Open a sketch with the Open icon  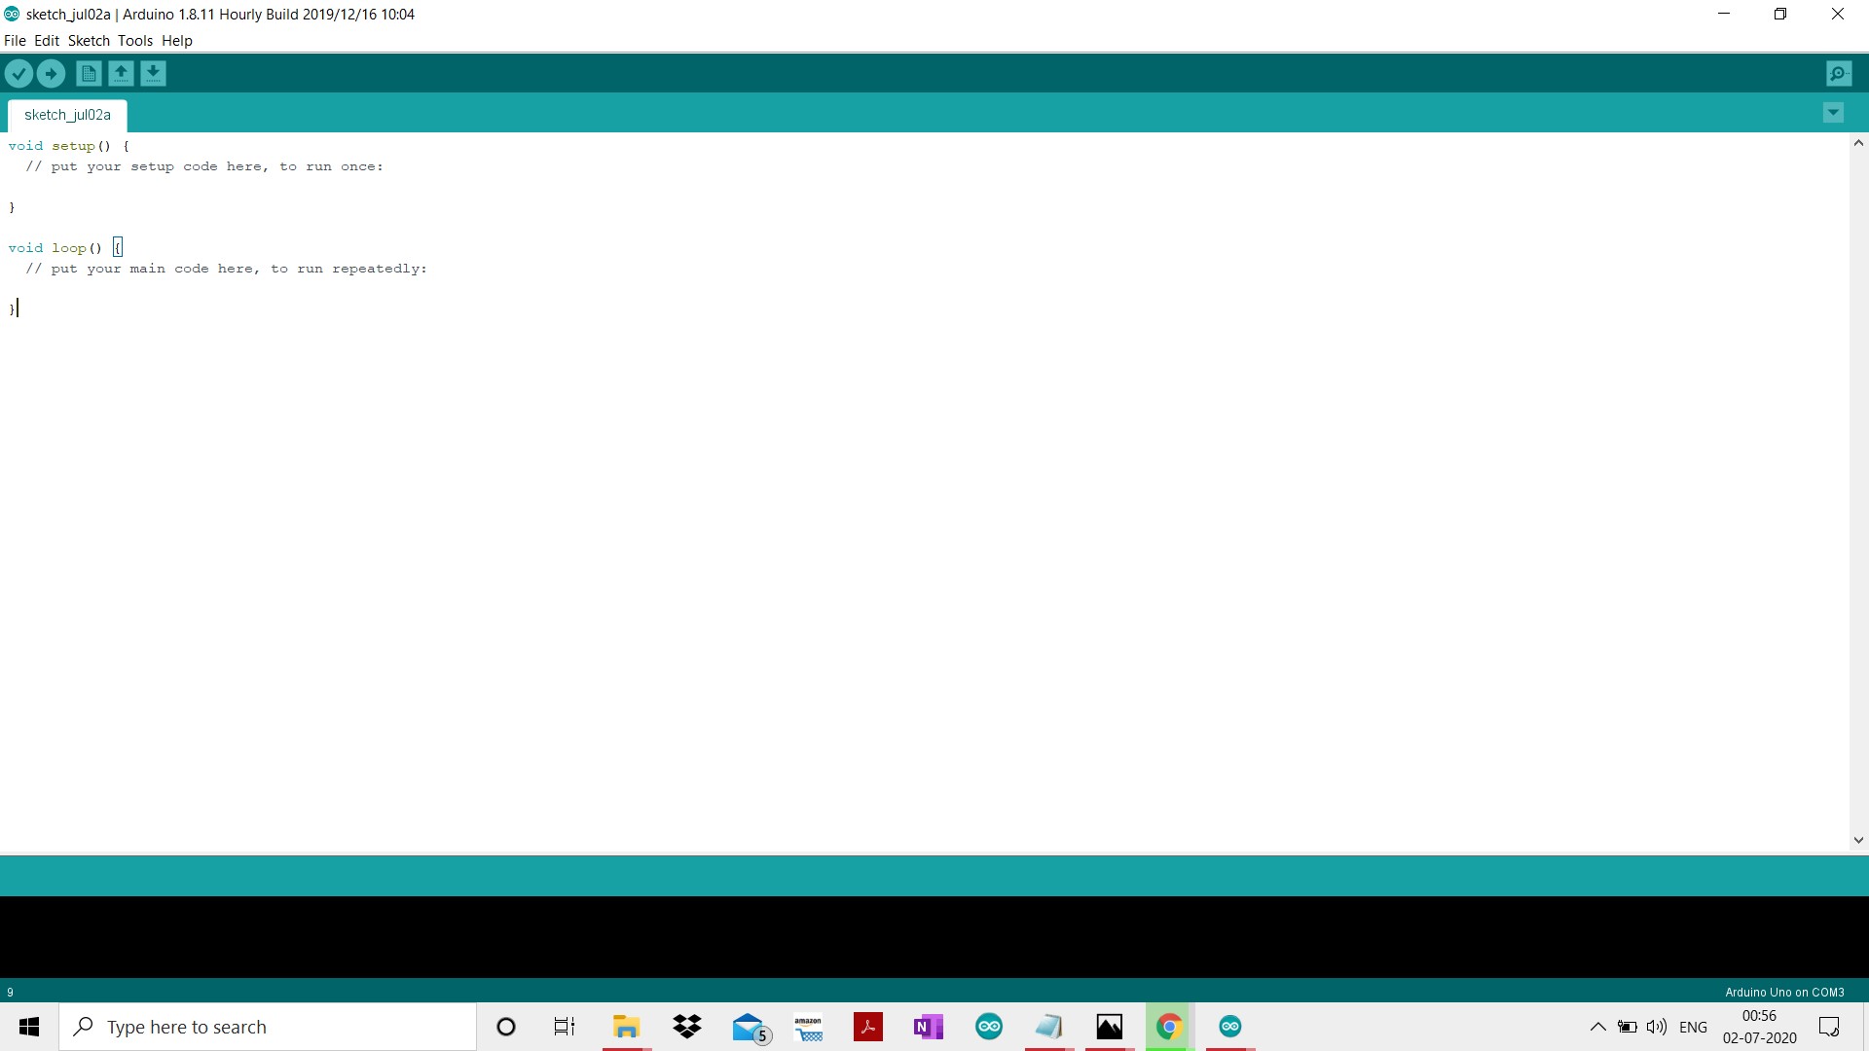click(121, 73)
